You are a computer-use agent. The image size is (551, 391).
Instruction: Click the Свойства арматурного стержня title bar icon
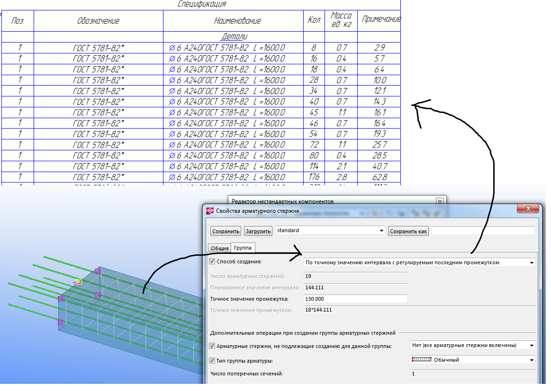[x=210, y=211]
